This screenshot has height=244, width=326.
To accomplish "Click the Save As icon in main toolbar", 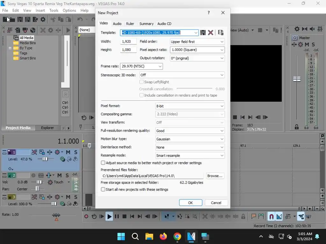I will [27, 19].
